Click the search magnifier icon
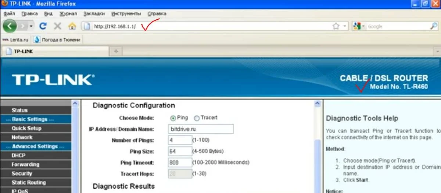441x193 pixels. click(x=434, y=26)
